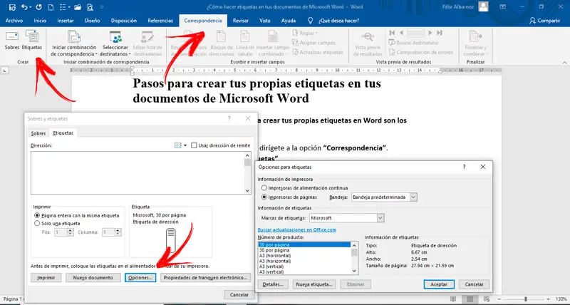Switch to the Revisar ribbon tab
The height and width of the screenshot is (305, 570).
click(x=241, y=21)
